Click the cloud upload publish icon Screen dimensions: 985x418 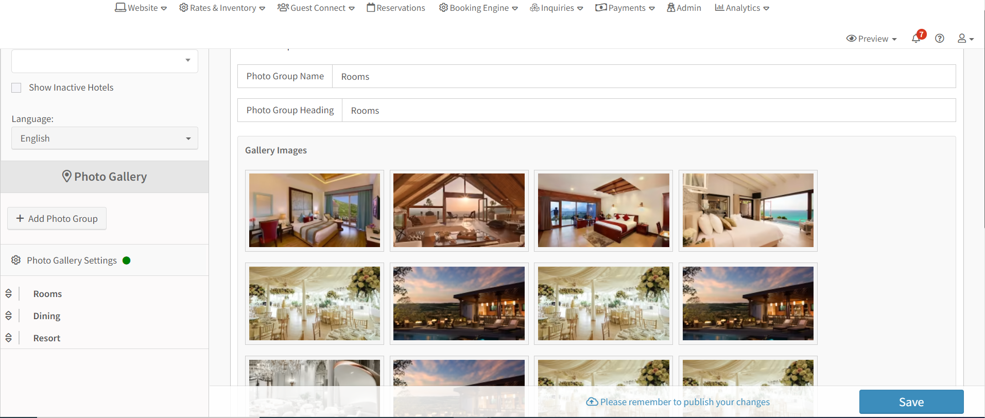(592, 402)
